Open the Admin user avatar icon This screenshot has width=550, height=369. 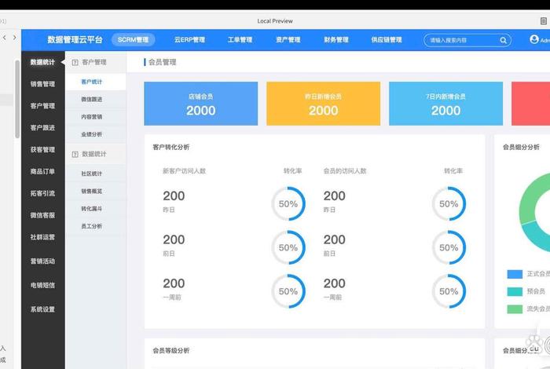click(533, 39)
